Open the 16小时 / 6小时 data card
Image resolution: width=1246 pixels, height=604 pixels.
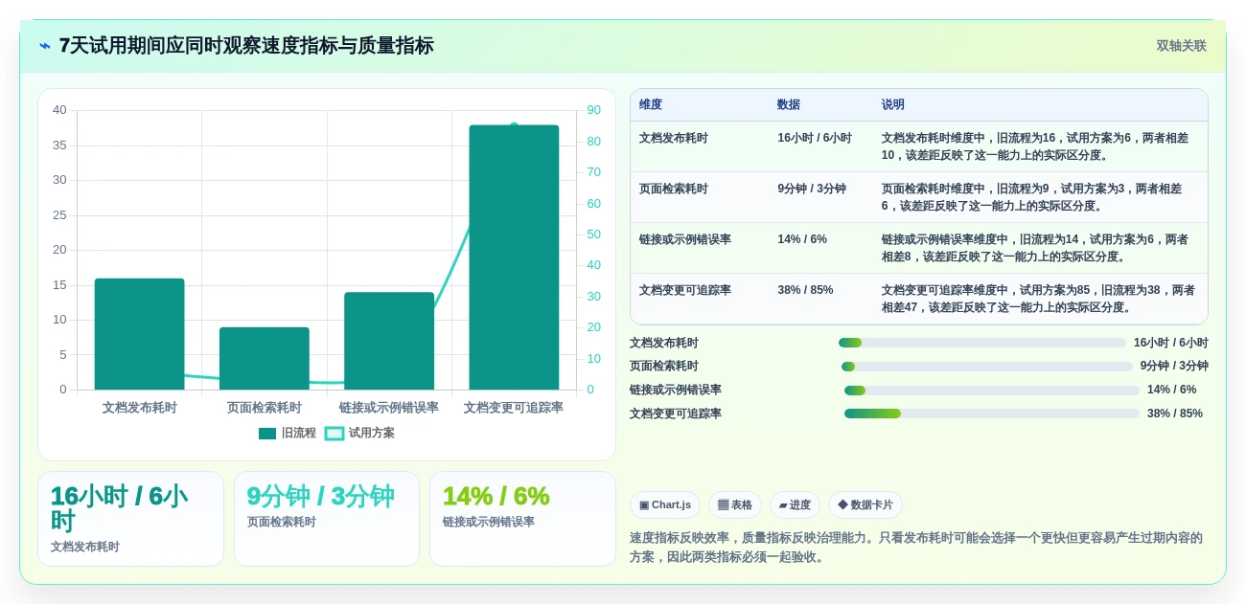tap(130, 519)
